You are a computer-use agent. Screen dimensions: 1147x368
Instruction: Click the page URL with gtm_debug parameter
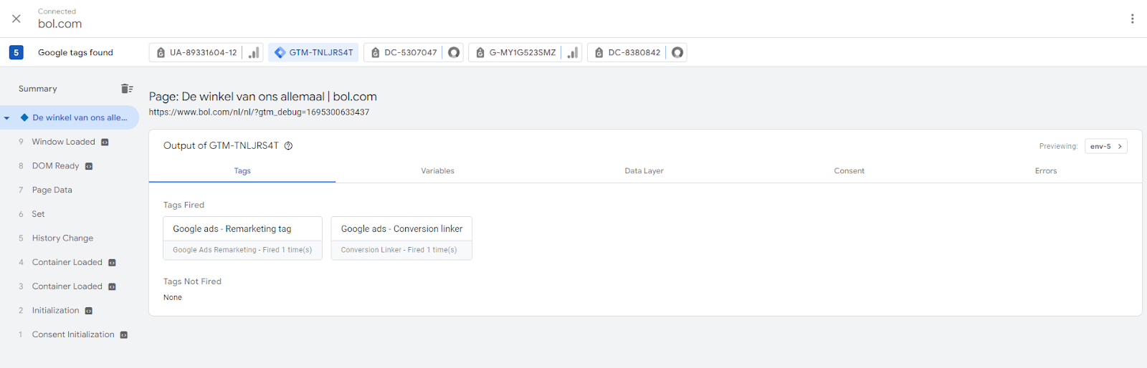pos(259,112)
